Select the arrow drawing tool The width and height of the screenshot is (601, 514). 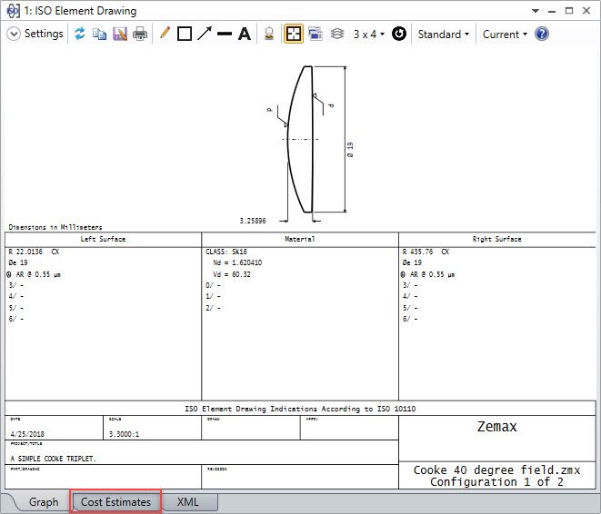[205, 35]
